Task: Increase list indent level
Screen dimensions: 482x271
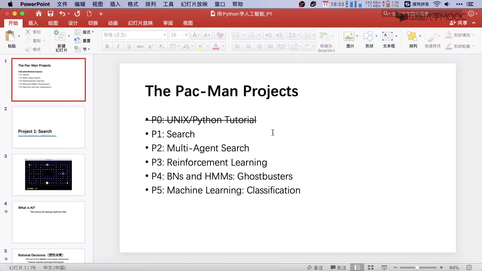Action: pos(279,35)
